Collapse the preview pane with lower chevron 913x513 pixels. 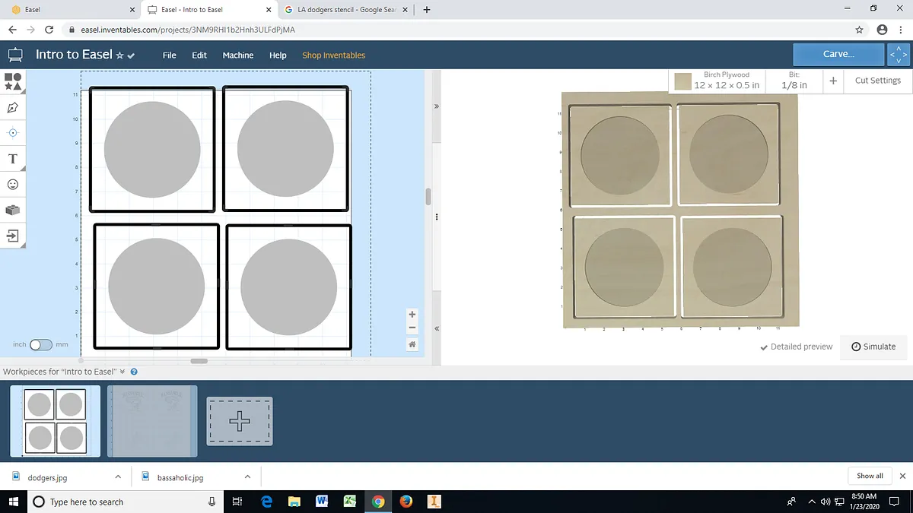click(x=437, y=328)
